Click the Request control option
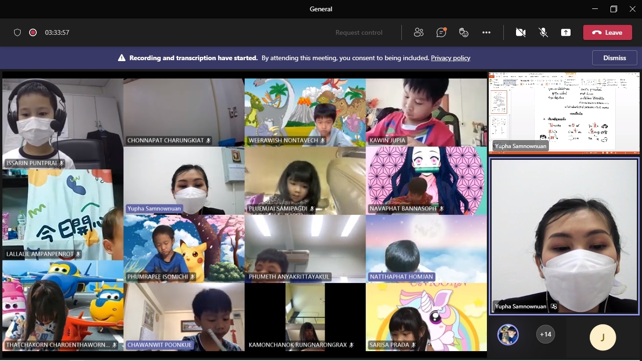Viewport: 642px width, 361px height. [359, 32]
